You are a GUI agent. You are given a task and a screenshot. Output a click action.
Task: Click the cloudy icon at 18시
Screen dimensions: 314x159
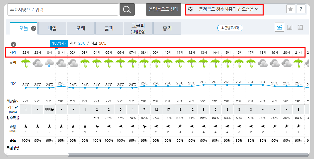pyautogui.click(x=263, y=63)
